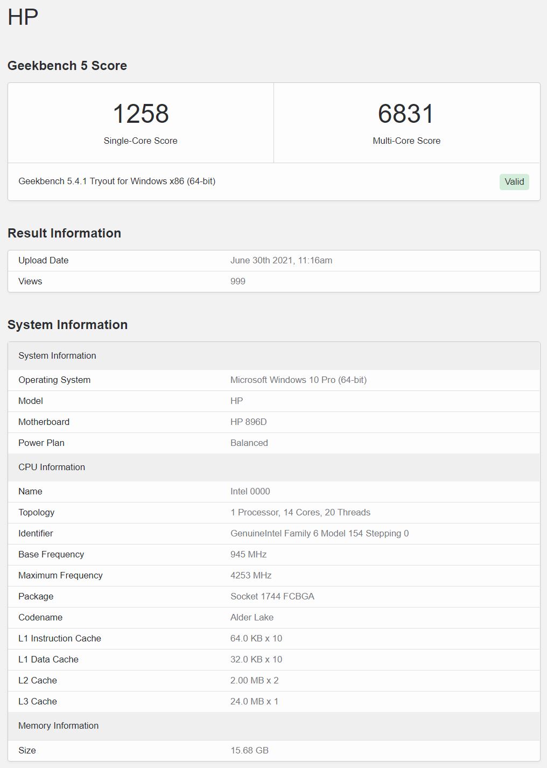Click the memory Size label
The width and height of the screenshot is (547, 768).
tap(27, 750)
